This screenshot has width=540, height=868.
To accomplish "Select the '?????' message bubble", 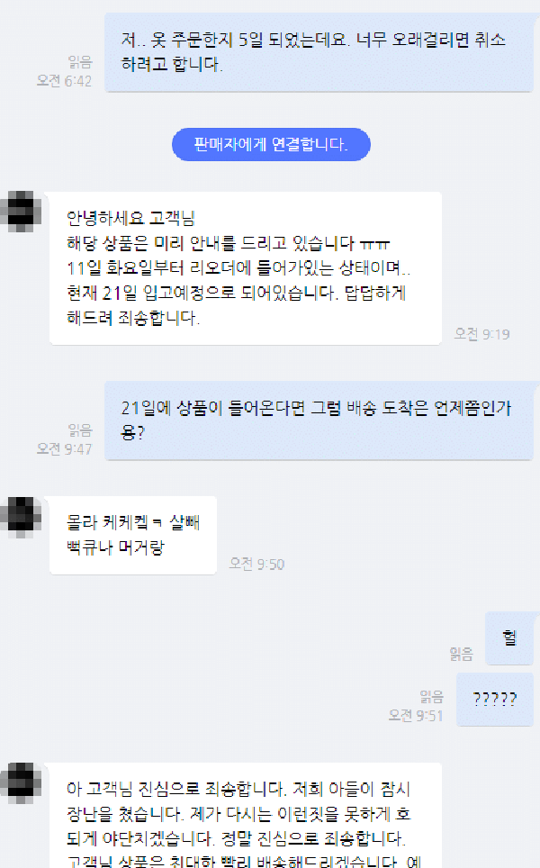I will pyautogui.click(x=495, y=699).
